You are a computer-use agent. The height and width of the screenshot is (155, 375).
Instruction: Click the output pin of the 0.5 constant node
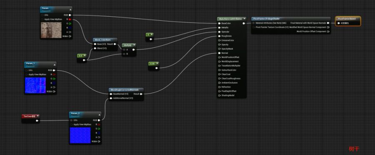pos(84,60)
